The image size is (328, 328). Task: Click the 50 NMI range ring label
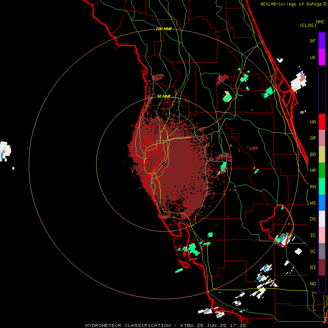tap(164, 96)
